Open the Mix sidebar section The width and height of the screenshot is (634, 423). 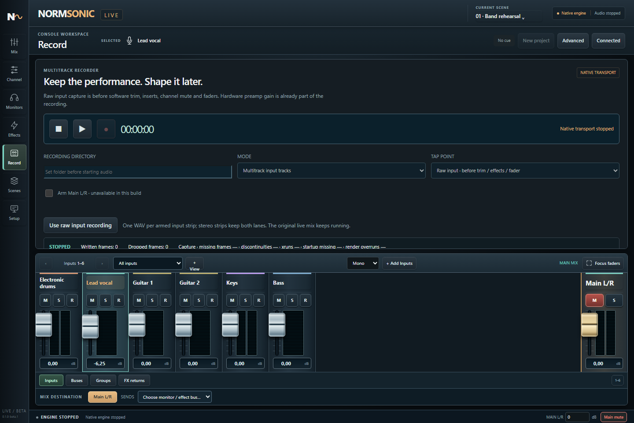pos(14,45)
